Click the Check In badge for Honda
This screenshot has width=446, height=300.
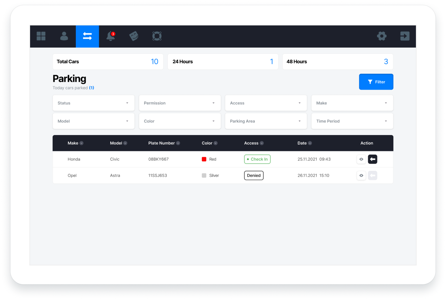point(257,159)
